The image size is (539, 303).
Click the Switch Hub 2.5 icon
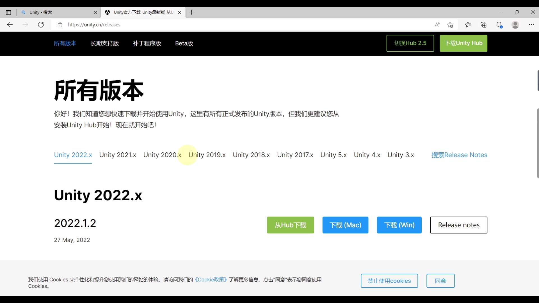click(x=410, y=43)
